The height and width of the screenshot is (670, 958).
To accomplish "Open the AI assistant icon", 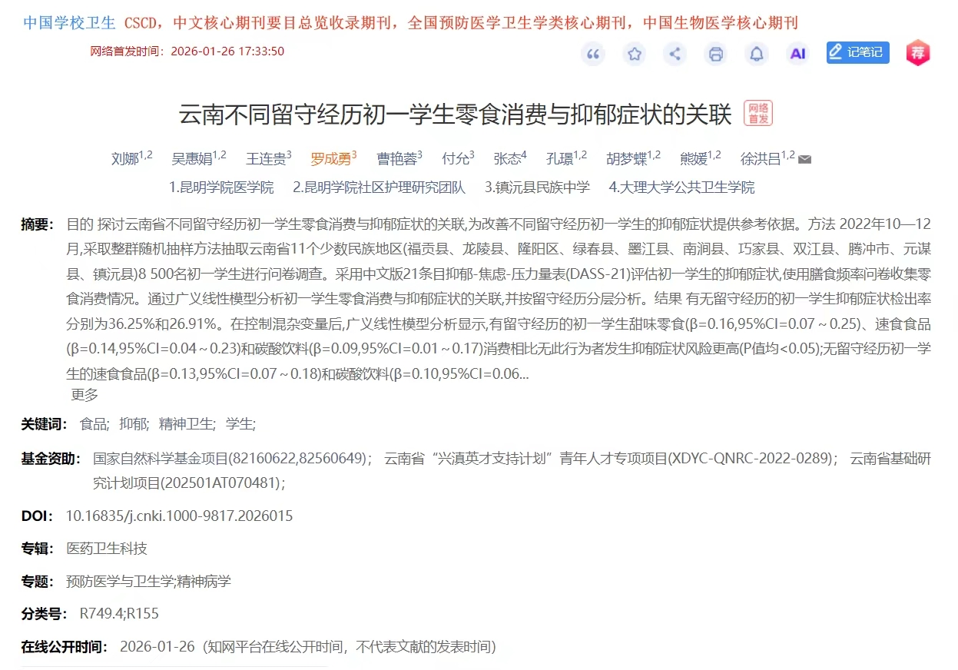I will 798,54.
